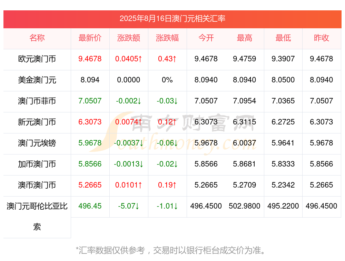Click the change amount -0.002↓

129,101
